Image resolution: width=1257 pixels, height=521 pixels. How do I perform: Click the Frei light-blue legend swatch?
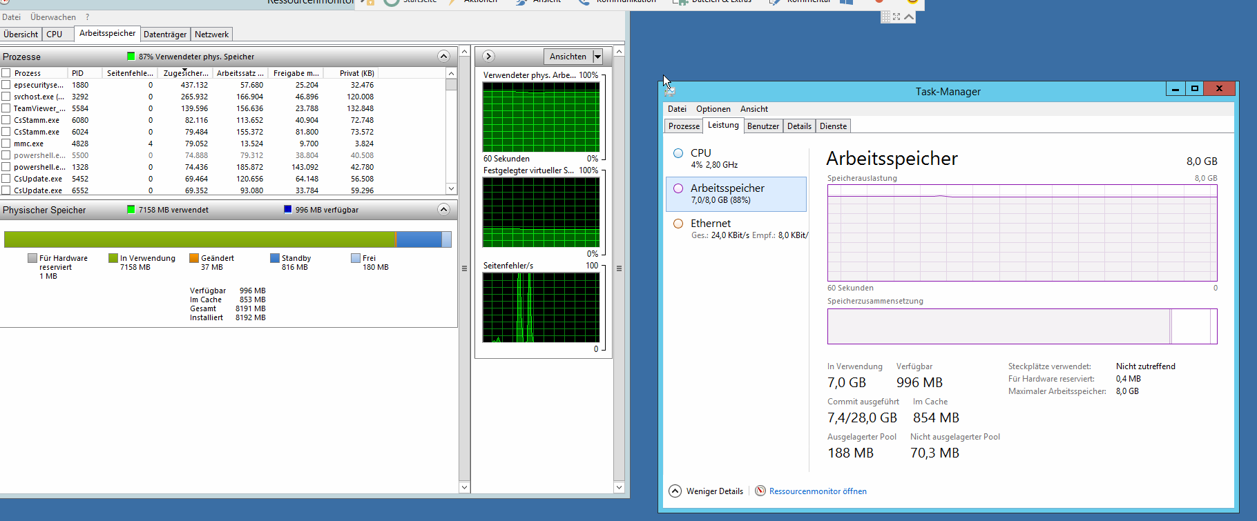356,258
